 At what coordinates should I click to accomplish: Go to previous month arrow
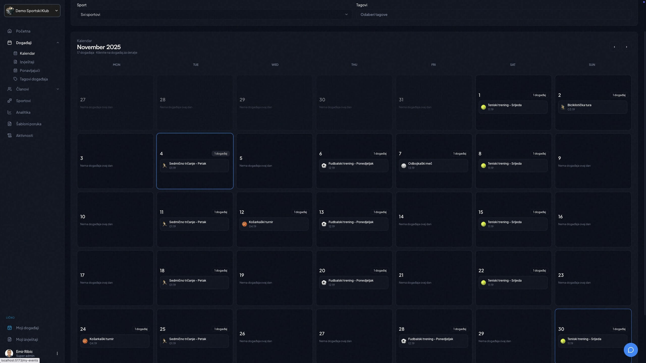point(614,47)
